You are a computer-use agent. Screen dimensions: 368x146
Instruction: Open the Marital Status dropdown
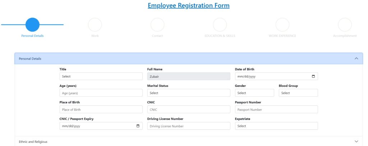tap(189, 93)
